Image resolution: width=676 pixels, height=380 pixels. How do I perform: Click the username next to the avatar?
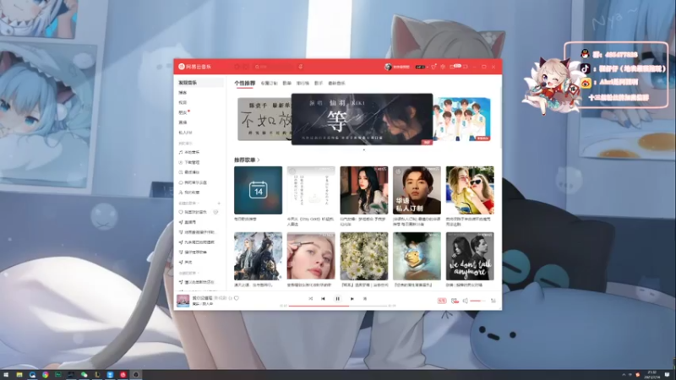401,67
